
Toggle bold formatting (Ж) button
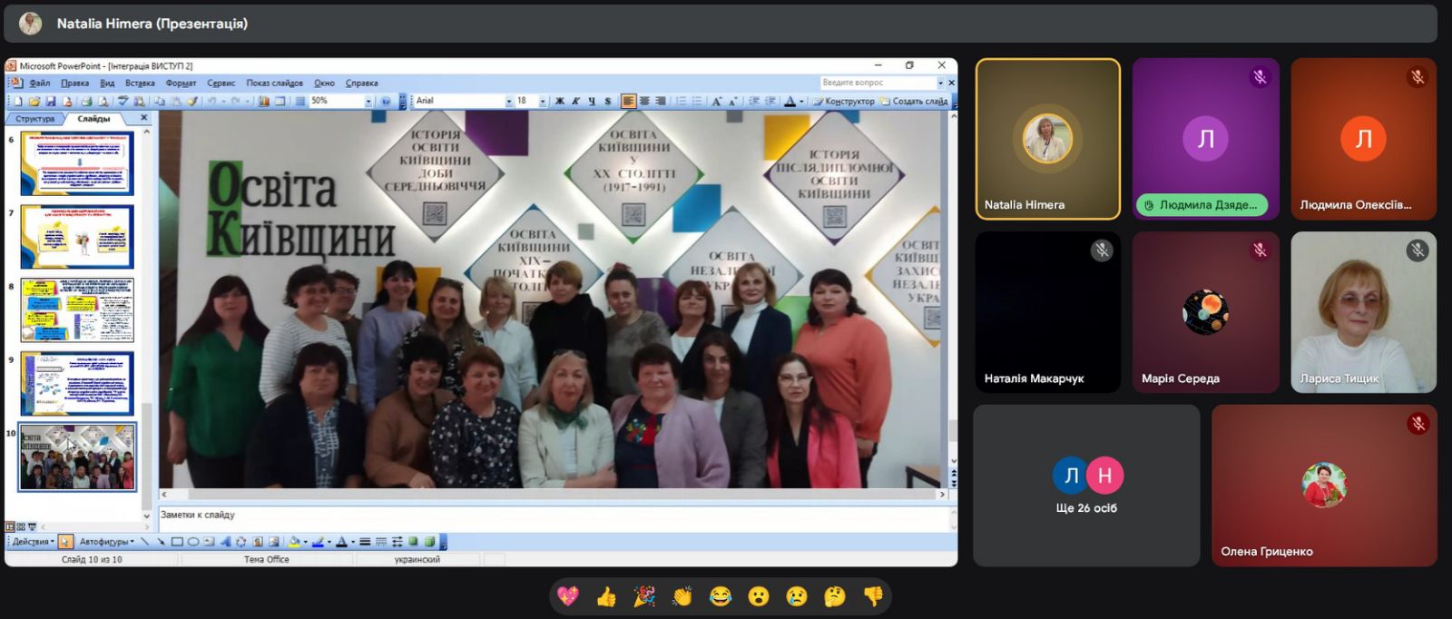559,102
